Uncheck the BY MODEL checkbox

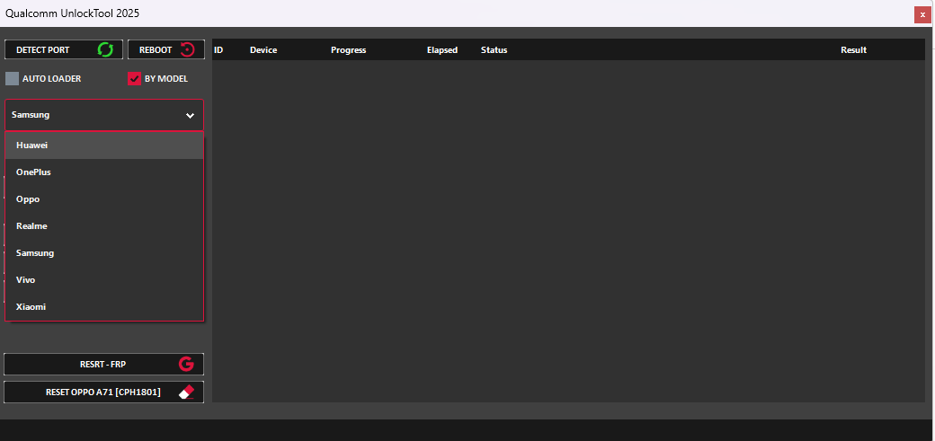pos(134,79)
